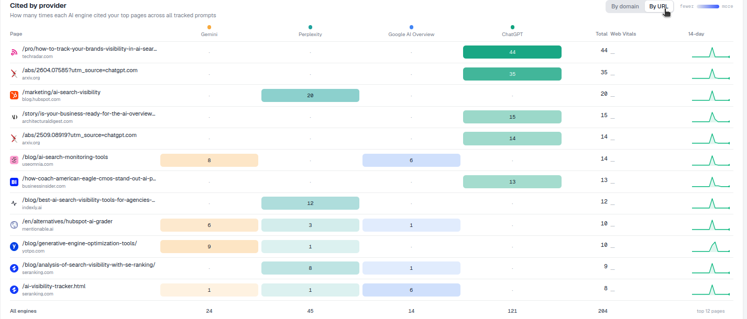Click the ChatGPT bar showing 44 citations
Screen dimensions: 747x319
[x=512, y=52]
